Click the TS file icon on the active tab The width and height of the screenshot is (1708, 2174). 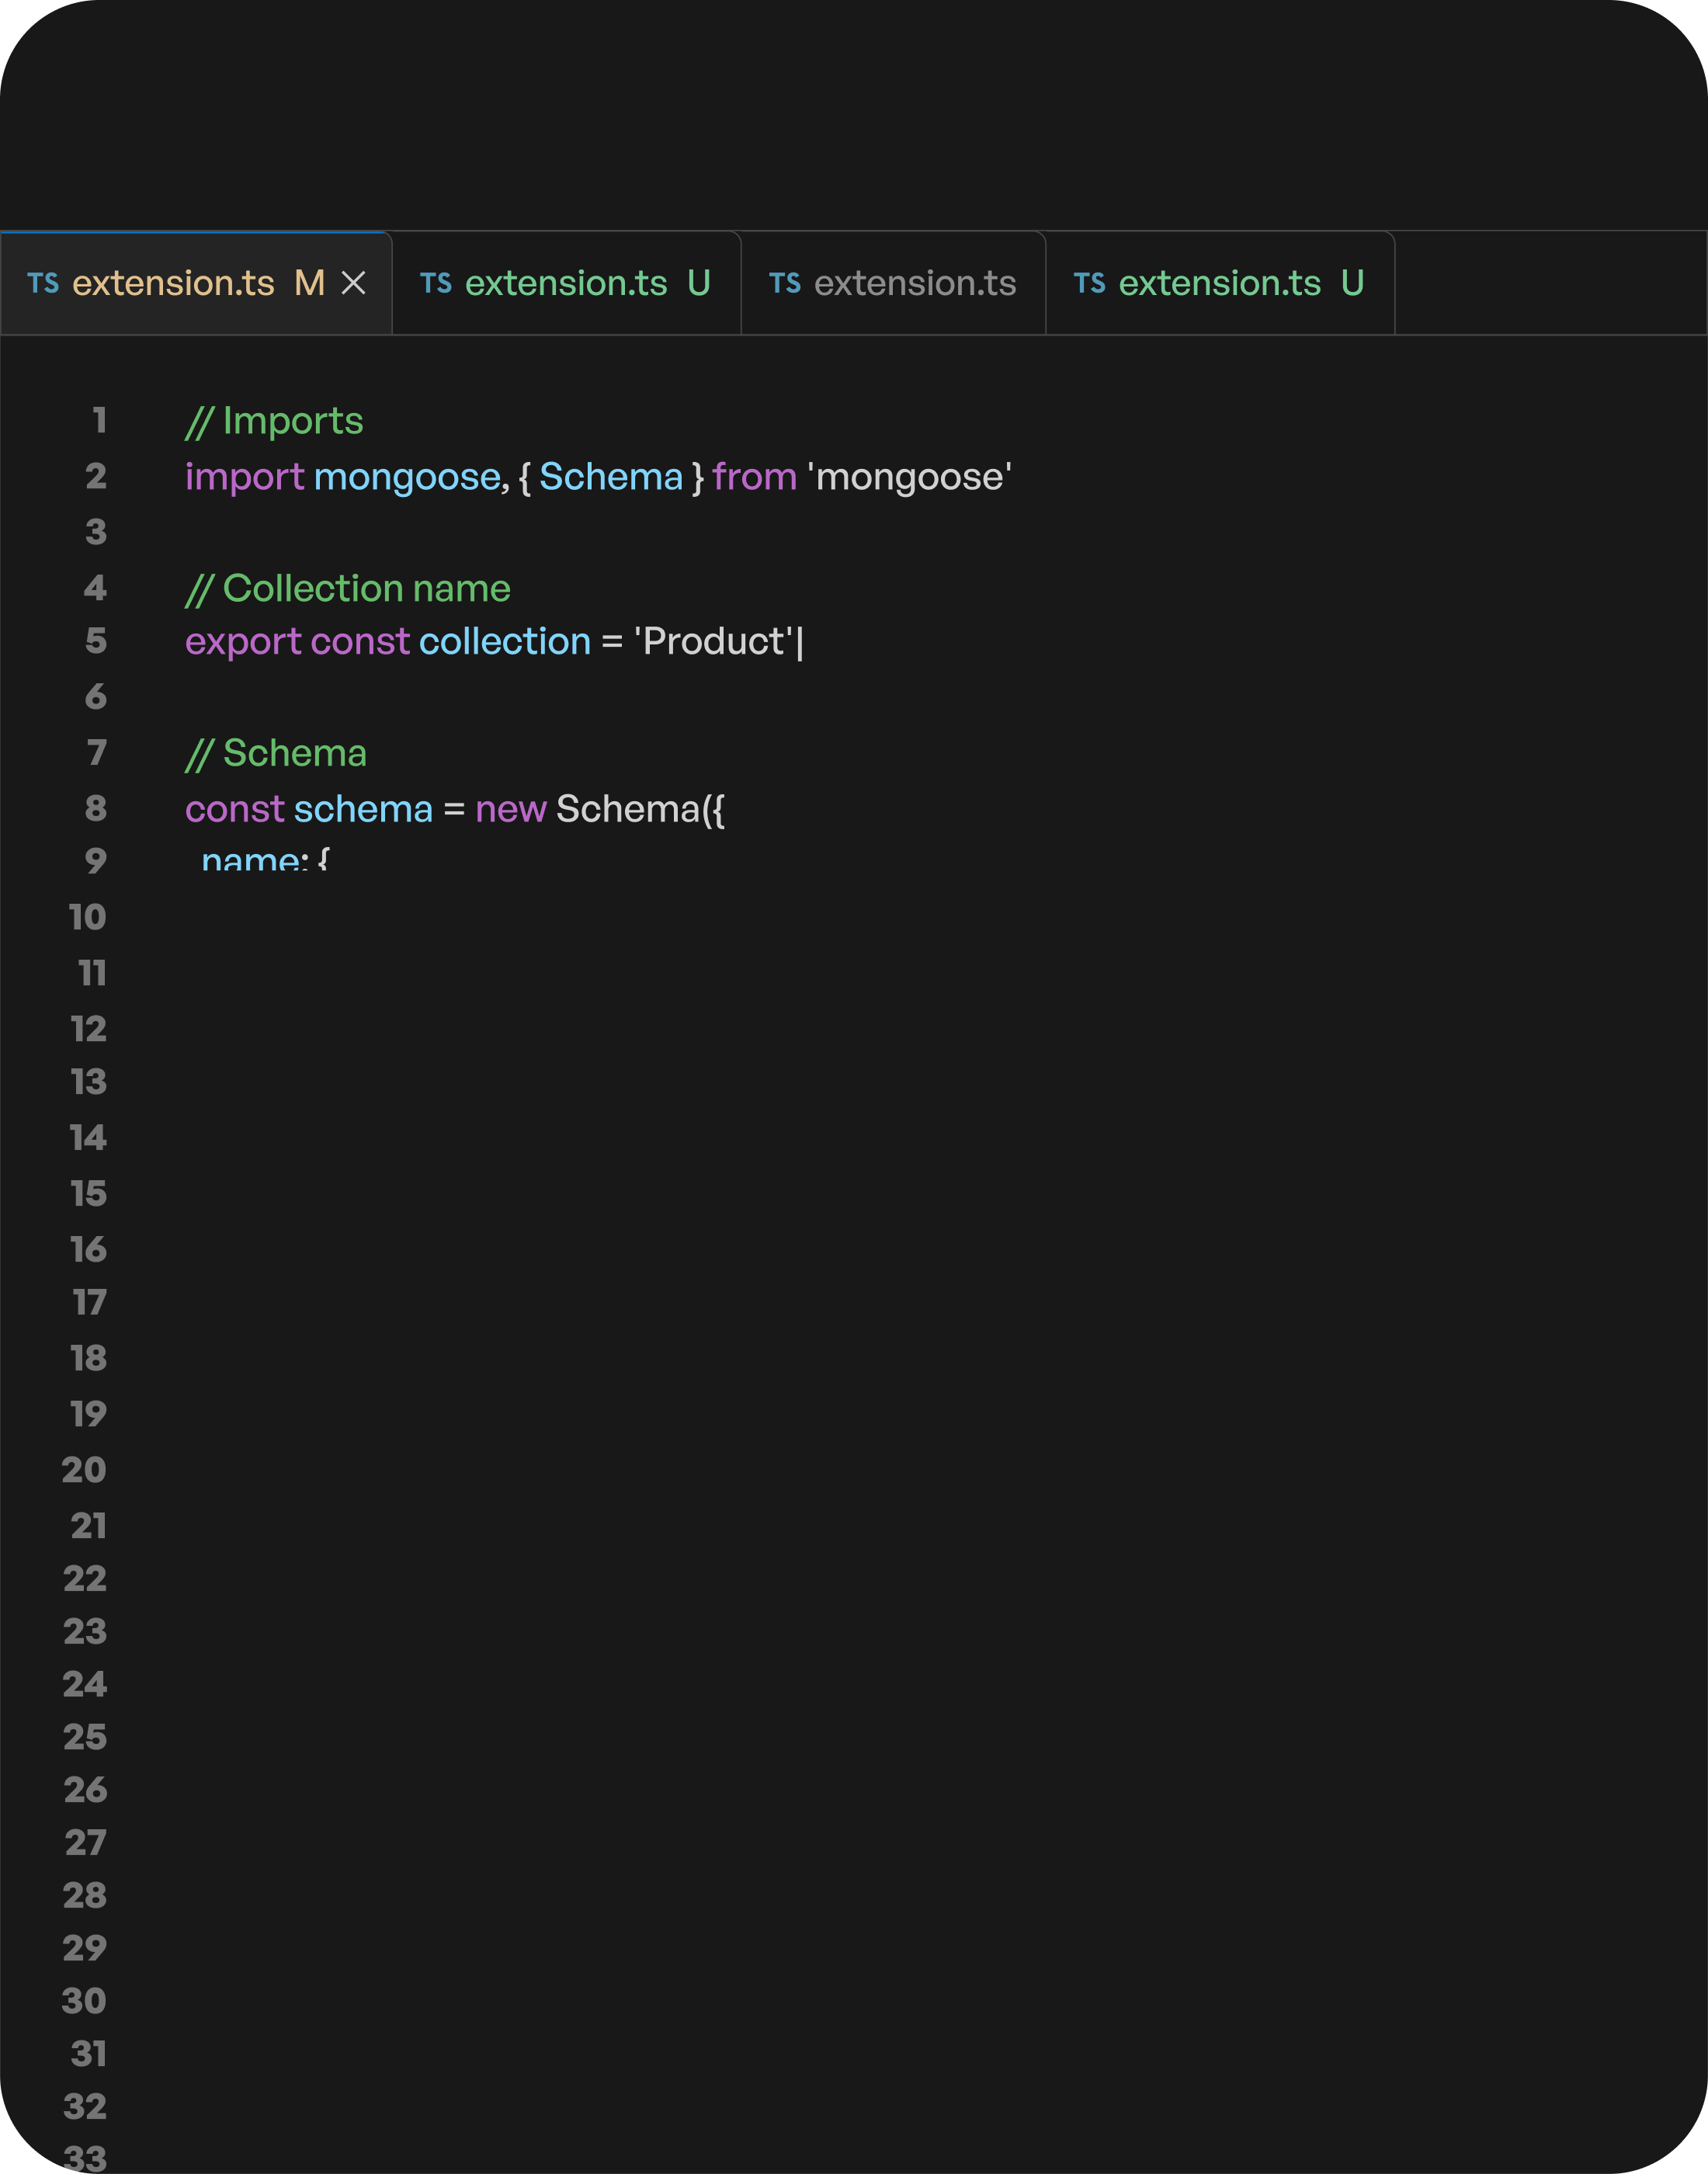(43, 284)
